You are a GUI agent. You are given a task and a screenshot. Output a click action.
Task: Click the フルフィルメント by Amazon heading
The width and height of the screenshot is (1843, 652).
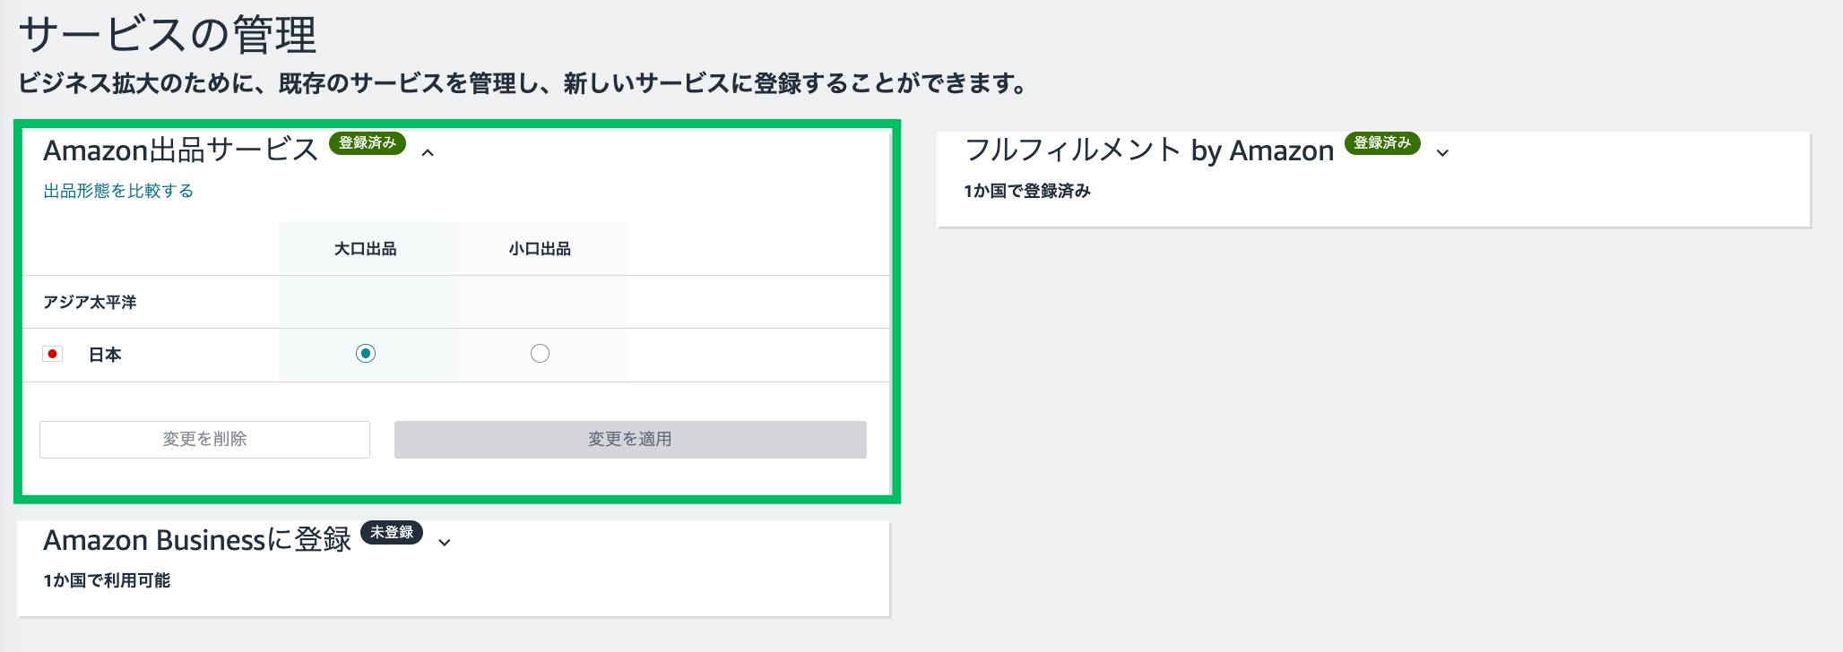(1149, 150)
